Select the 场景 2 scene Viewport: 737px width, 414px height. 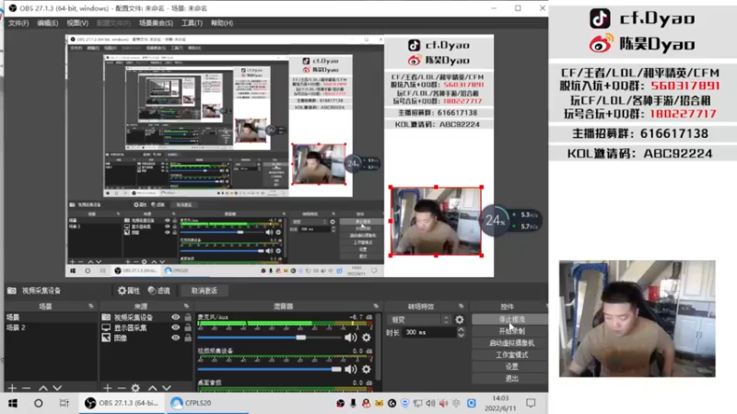51,328
